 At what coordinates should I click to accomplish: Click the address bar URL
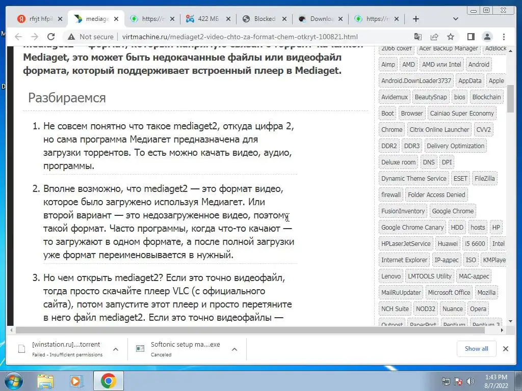point(240,37)
